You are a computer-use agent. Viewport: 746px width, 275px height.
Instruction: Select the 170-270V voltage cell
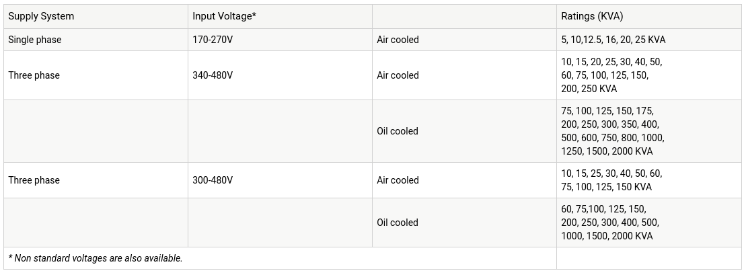tap(213, 40)
